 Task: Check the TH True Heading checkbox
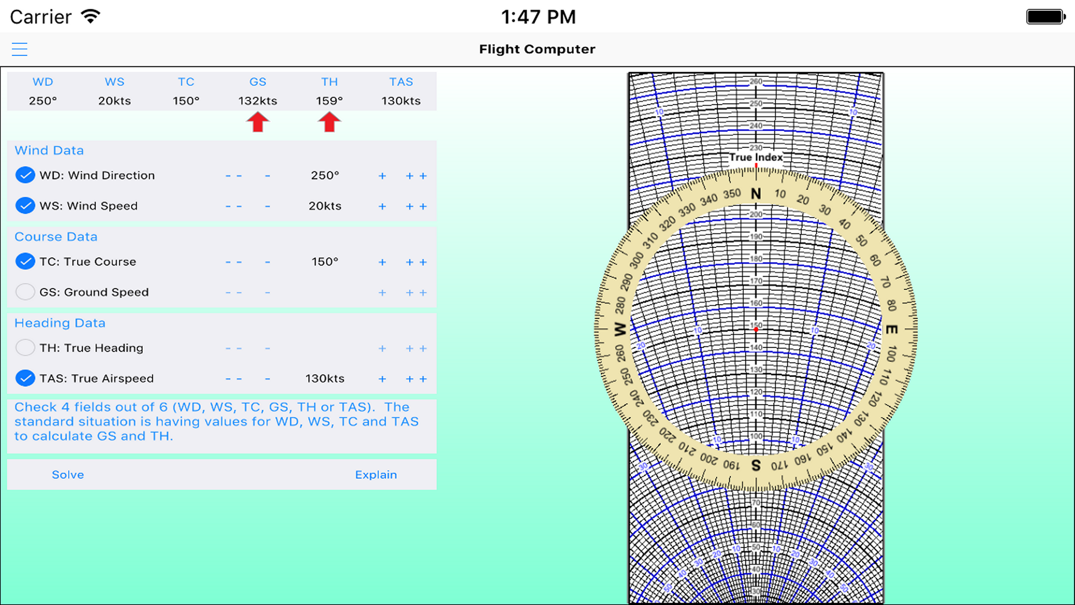point(25,348)
